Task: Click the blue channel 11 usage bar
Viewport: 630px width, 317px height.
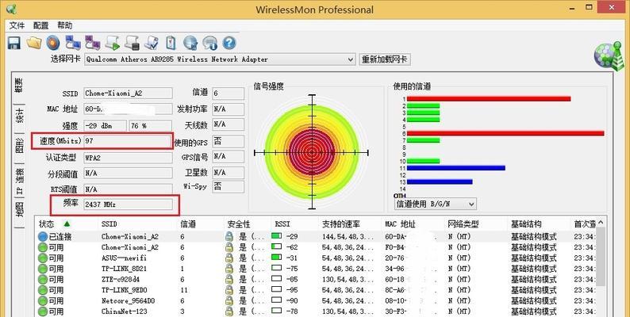Action: coord(456,168)
